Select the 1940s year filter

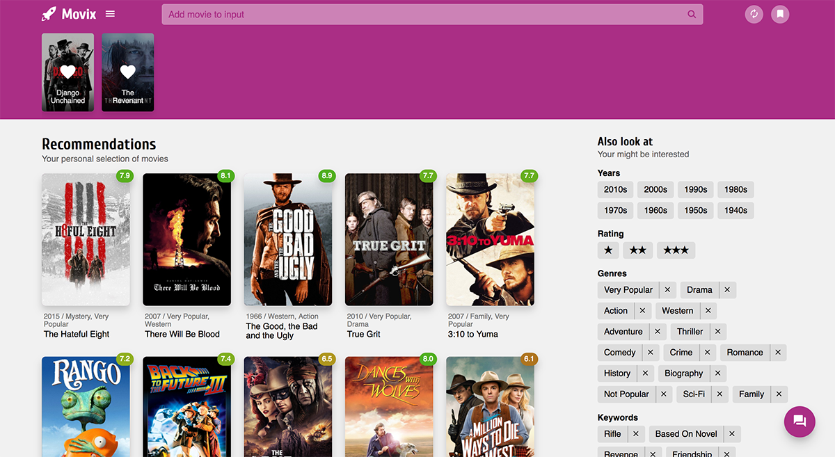(735, 210)
